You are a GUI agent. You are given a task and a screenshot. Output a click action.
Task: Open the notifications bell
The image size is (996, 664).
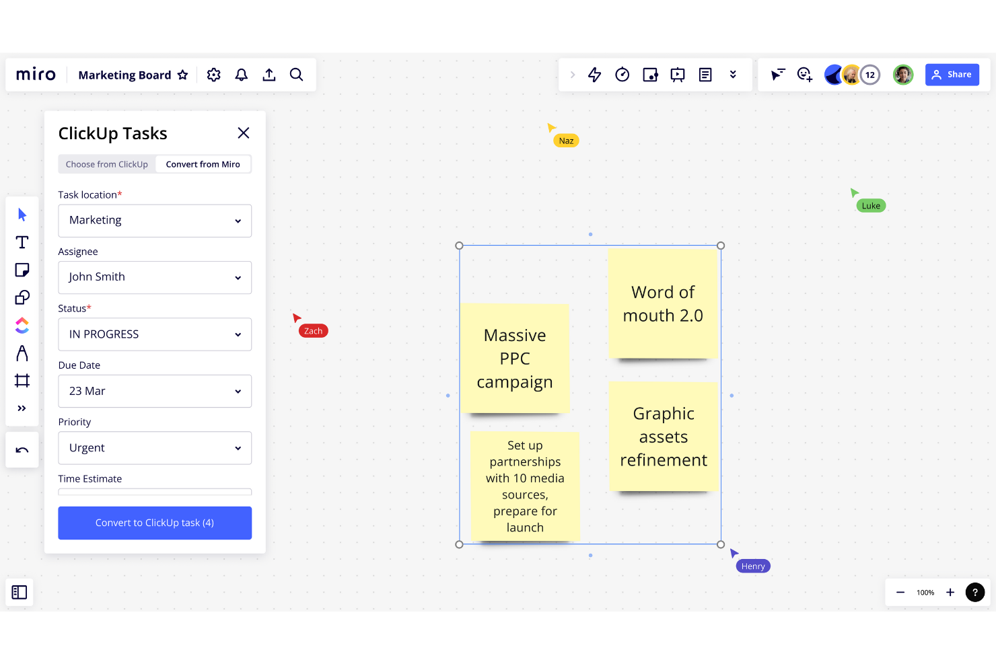242,75
